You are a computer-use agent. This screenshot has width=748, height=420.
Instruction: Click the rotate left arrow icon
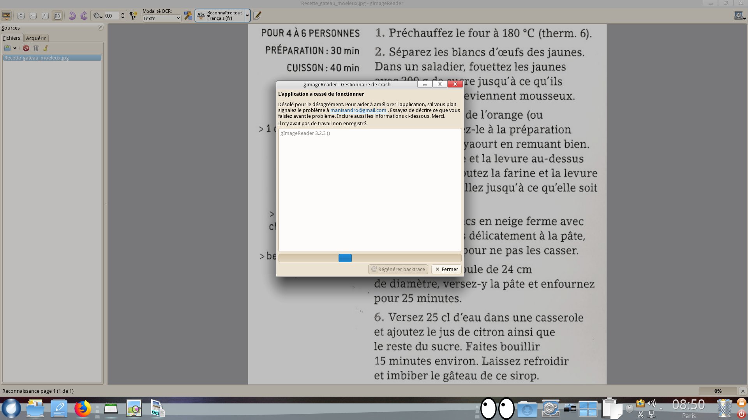click(72, 16)
